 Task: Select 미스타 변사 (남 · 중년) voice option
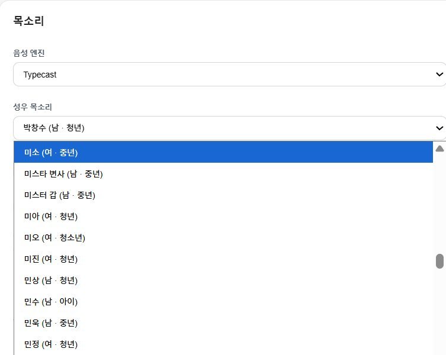[x=223, y=174]
